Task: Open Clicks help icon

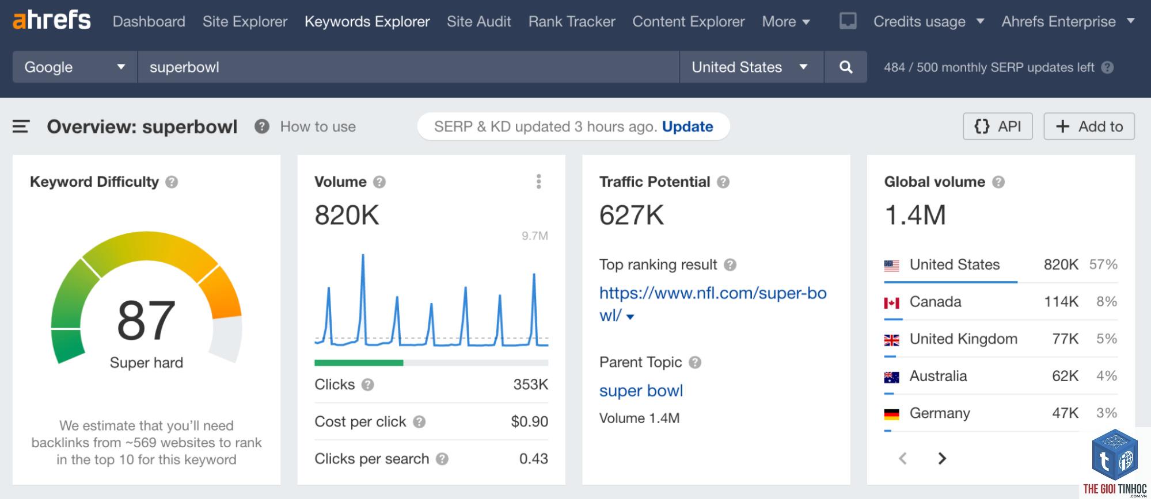Action: tap(368, 385)
